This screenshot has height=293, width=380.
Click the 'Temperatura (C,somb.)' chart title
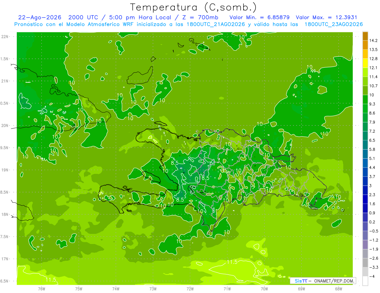tap(193, 7)
